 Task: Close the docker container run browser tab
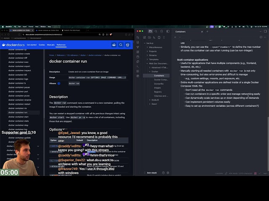click(32, 30)
